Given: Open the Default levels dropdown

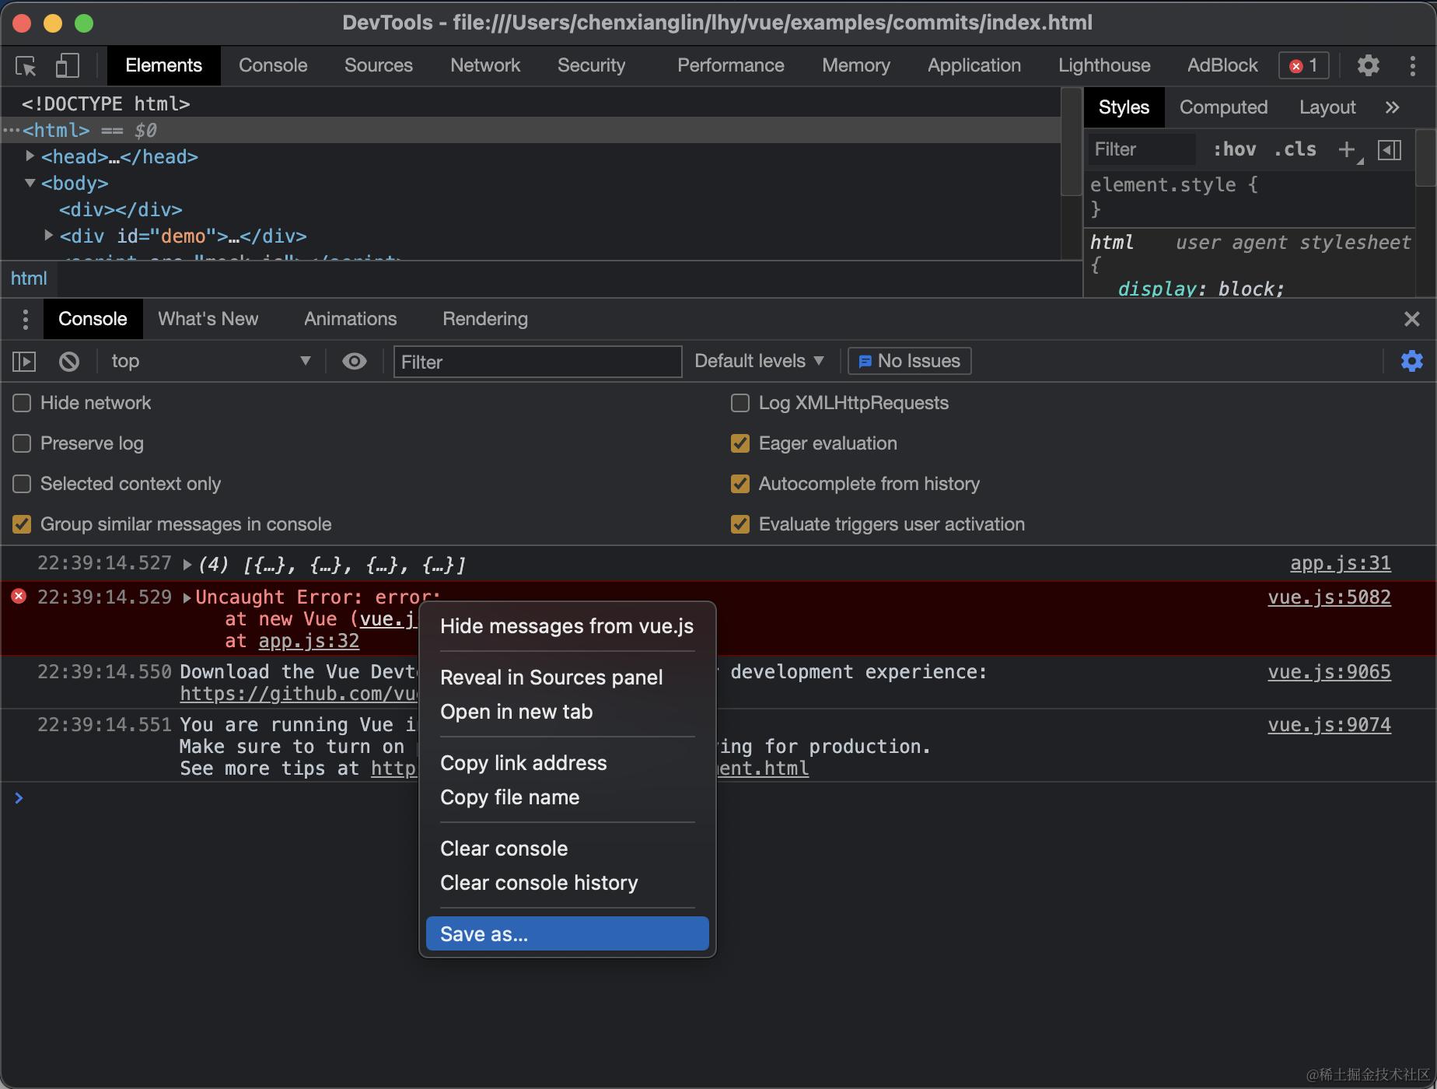Looking at the screenshot, I should pos(758,361).
